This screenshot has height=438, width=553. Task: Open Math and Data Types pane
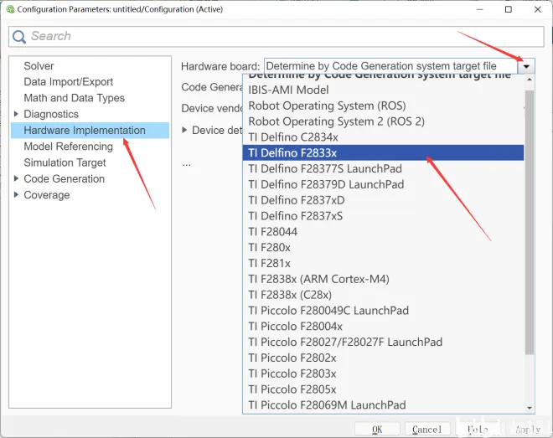pos(74,98)
